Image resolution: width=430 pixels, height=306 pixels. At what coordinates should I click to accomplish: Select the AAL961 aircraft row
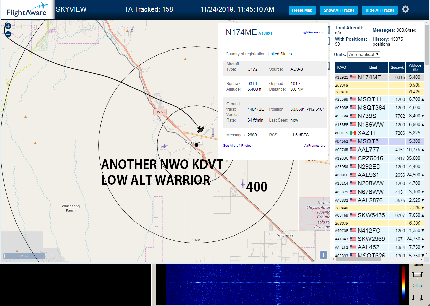(379, 175)
